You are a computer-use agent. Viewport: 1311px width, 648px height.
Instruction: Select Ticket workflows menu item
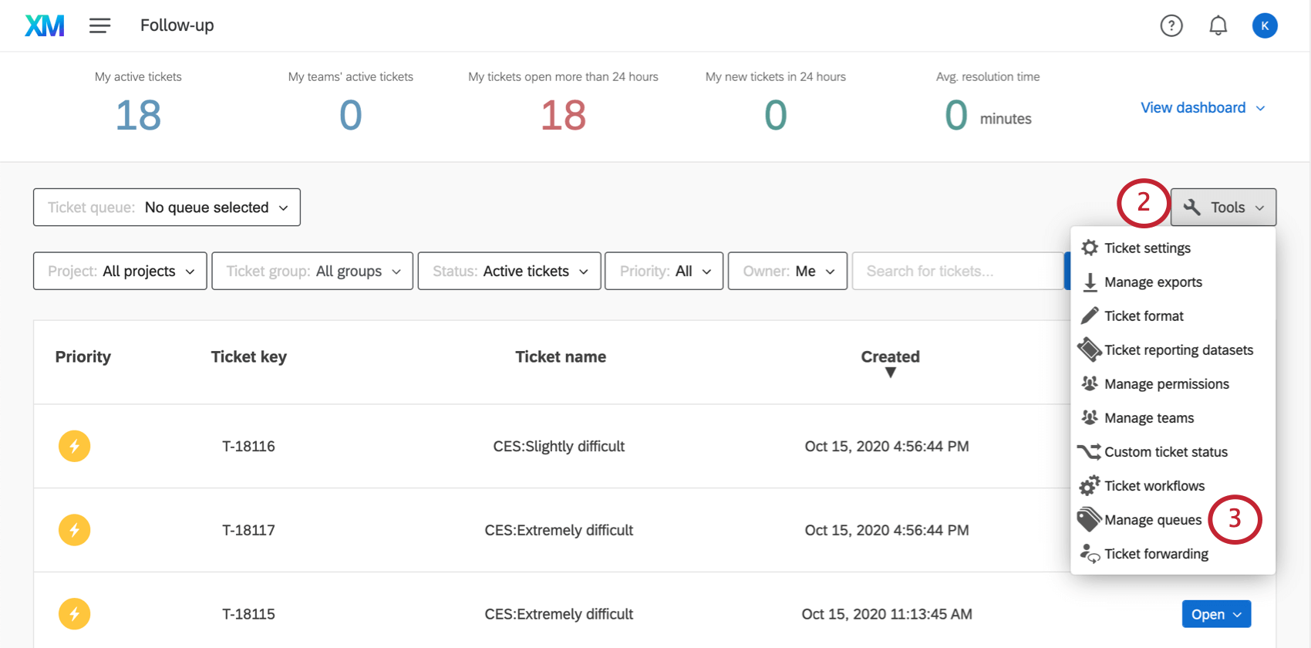1172,485
